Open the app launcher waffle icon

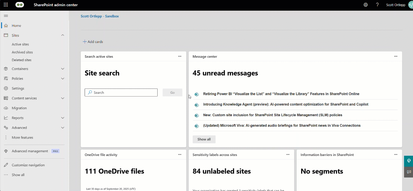click(6, 5)
